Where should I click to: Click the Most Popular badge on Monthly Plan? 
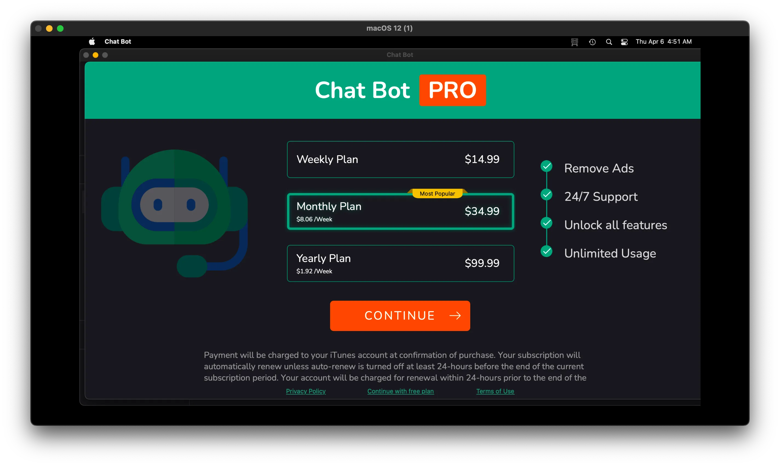click(437, 193)
